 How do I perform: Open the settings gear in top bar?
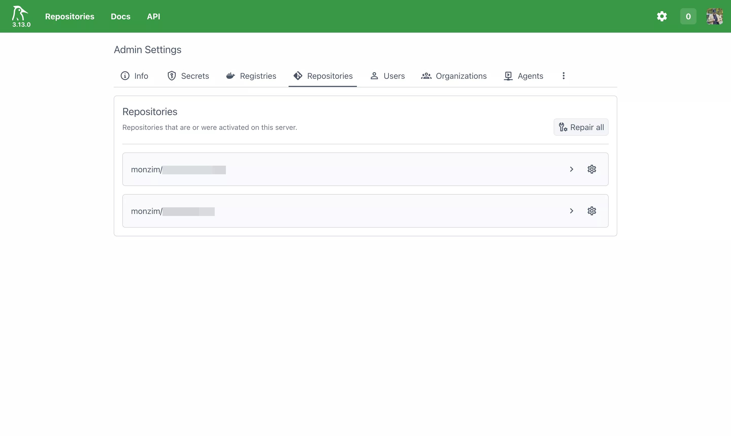[x=662, y=17]
